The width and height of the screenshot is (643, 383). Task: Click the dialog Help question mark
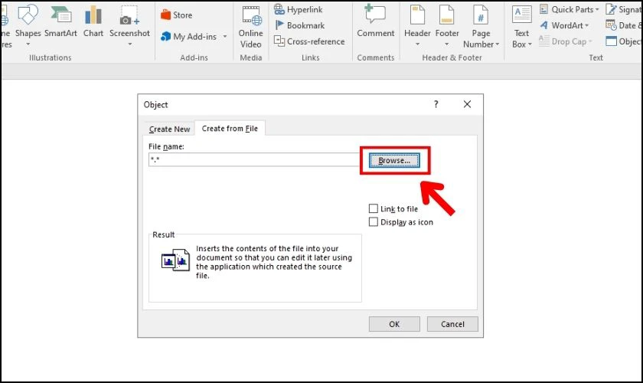[436, 104]
